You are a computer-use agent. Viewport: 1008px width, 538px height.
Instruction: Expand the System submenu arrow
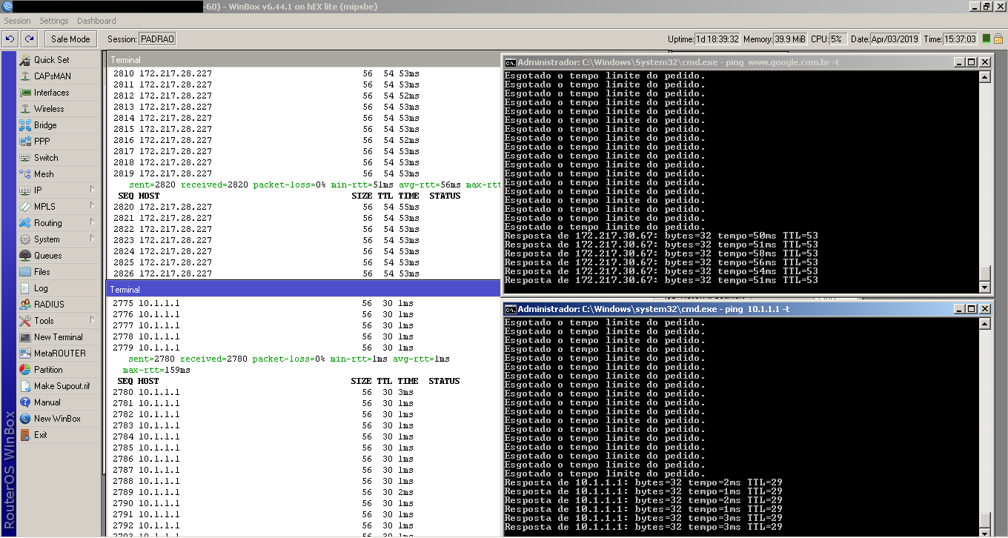[x=92, y=239]
